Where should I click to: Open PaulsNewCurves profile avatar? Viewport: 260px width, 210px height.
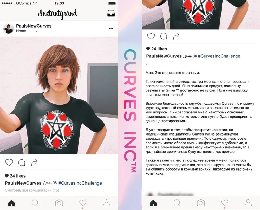[8, 29]
